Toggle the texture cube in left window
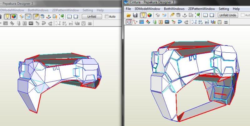Viewport: 250px width, 126px height. click(14, 16)
